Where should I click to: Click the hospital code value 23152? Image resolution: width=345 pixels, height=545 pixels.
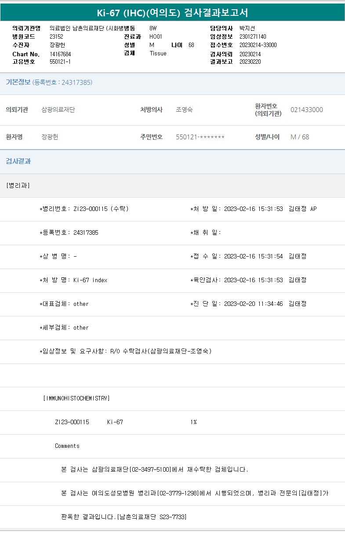point(57,37)
